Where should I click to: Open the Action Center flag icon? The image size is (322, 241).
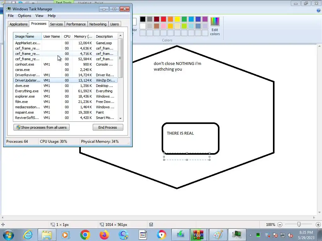(275, 235)
